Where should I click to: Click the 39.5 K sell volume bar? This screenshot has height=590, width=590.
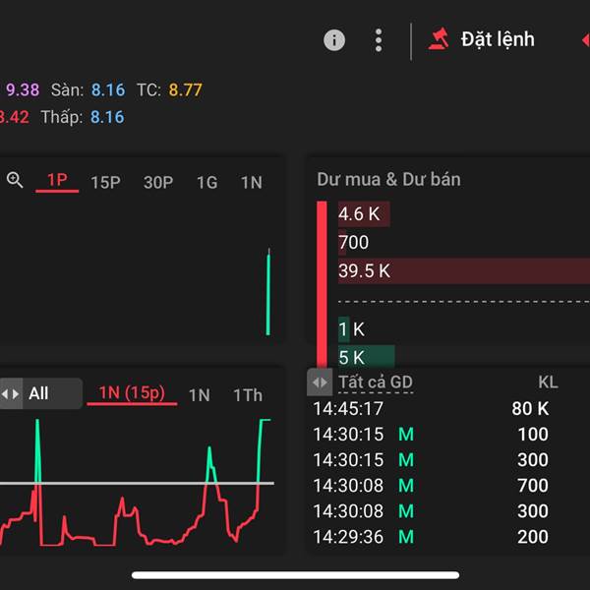click(x=463, y=271)
